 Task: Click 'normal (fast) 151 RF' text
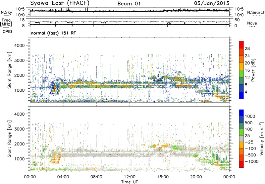point(53,33)
